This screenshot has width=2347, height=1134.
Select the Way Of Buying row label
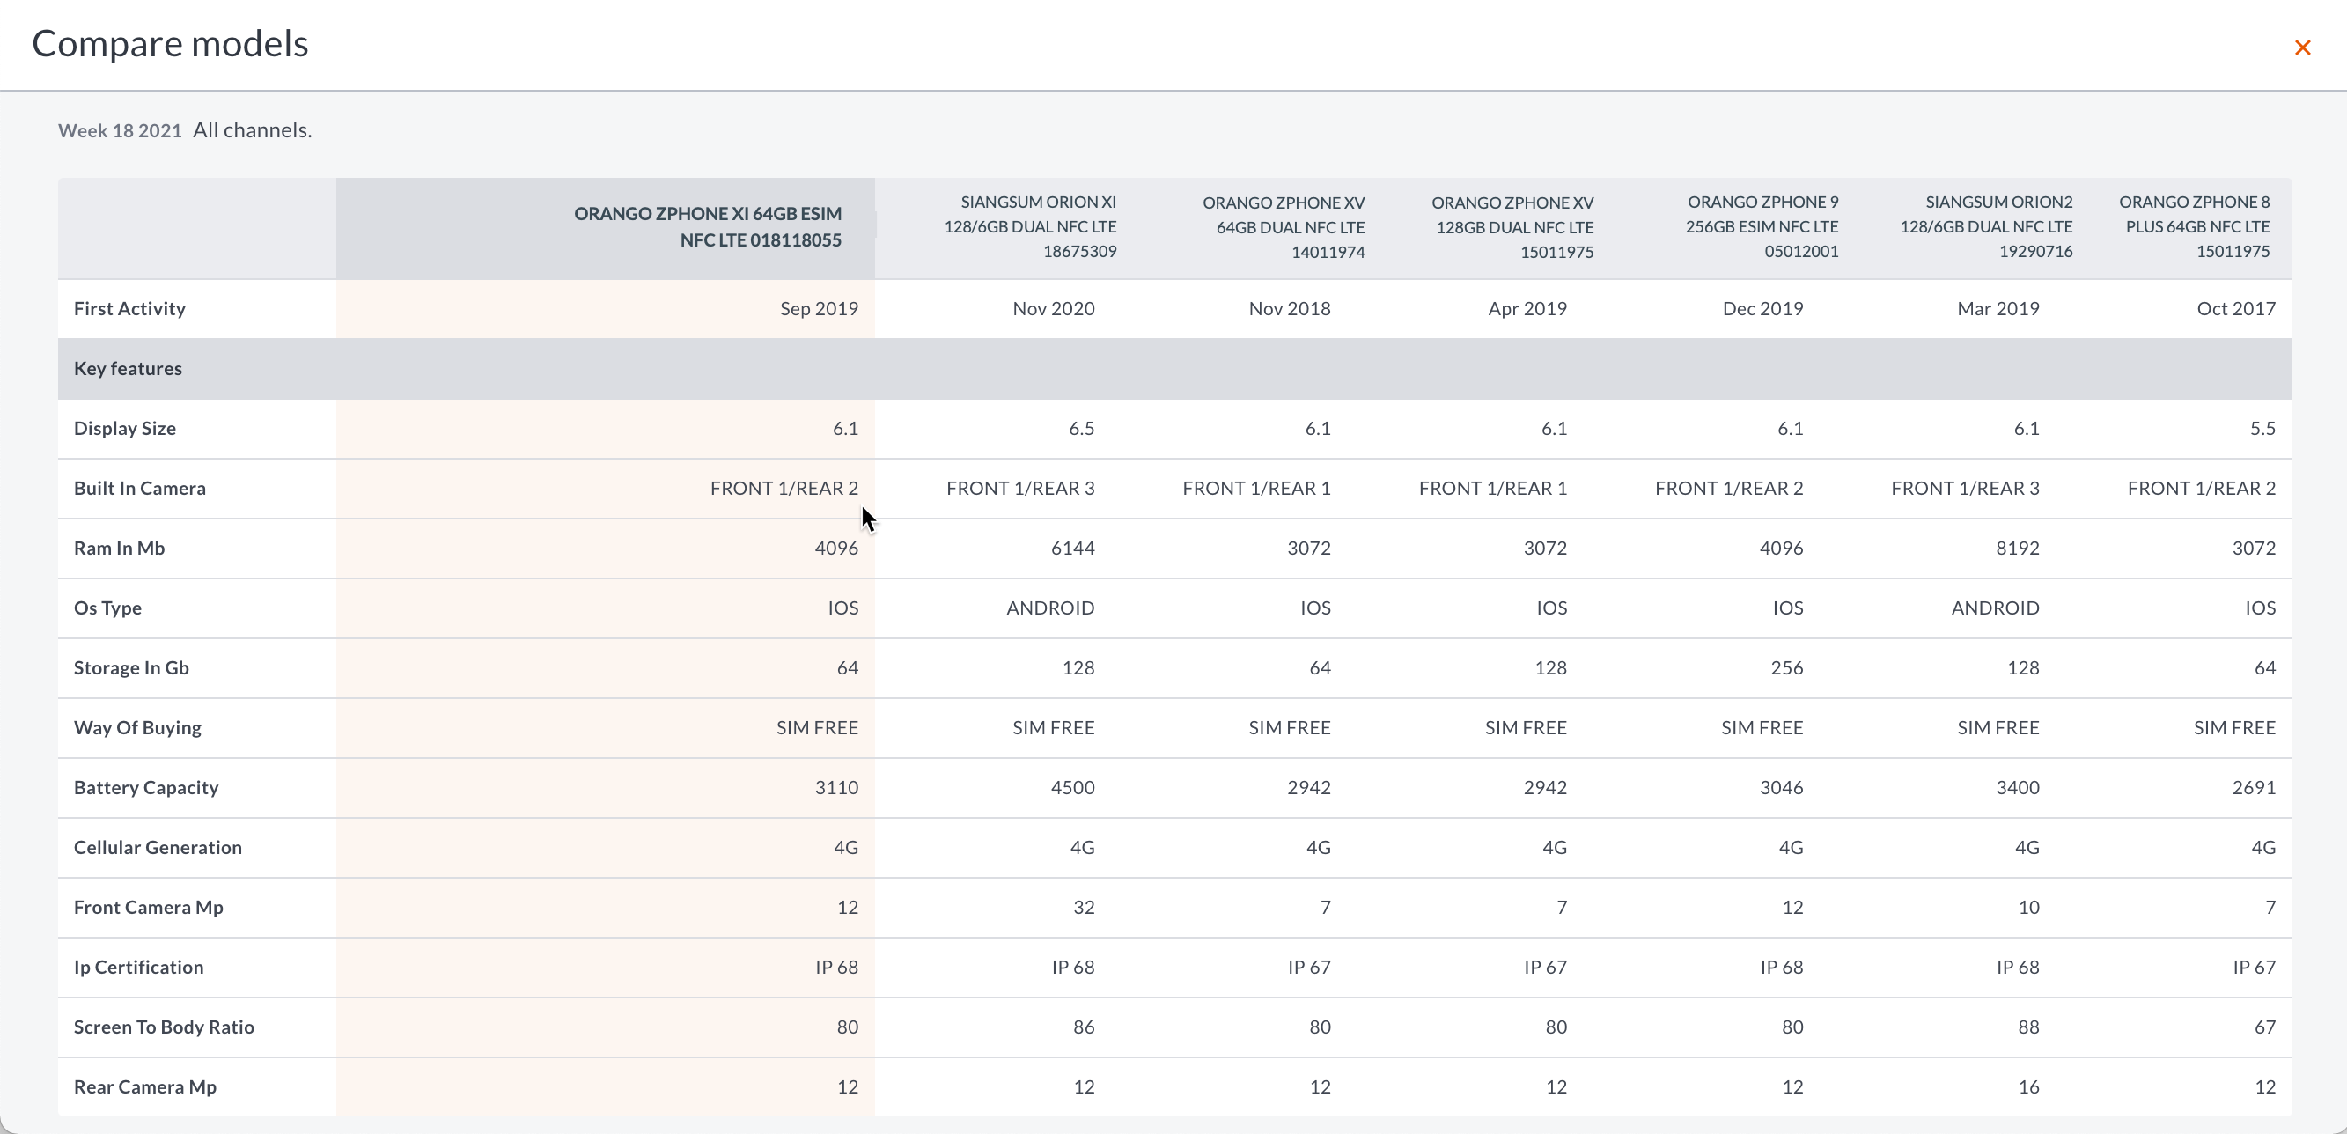coord(137,728)
